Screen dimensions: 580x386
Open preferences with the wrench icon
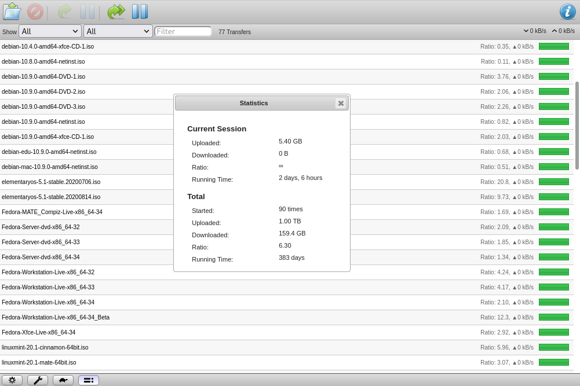(x=38, y=380)
